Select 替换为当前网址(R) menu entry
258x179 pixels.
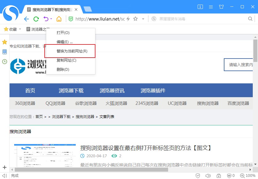point(71,51)
